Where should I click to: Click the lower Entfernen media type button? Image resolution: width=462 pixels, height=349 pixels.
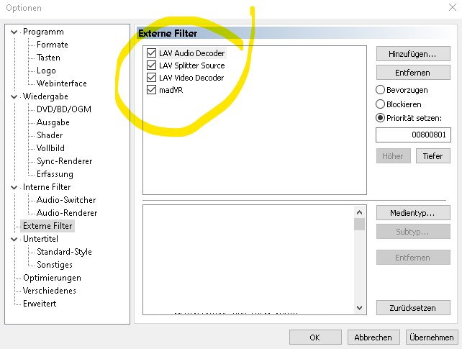[x=413, y=258]
